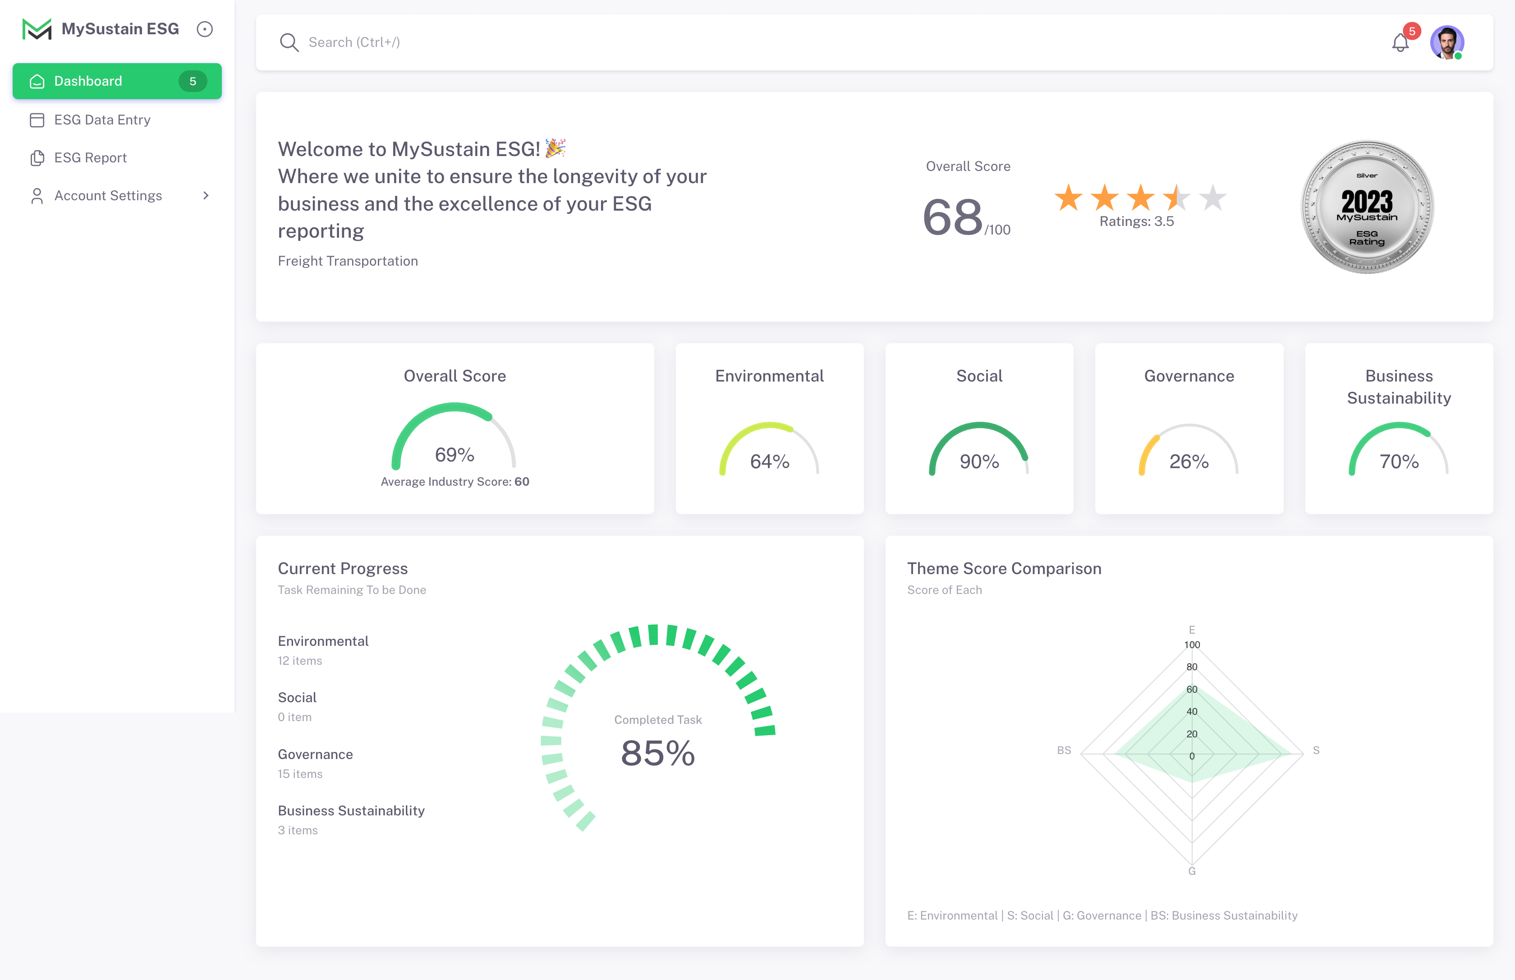Click the third rating star
This screenshot has width=1515, height=980.
tap(1141, 197)
